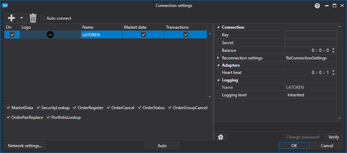Expand Reconnection settings property
Viewport: 347px width, 153px height.
(x=218, y=58)
